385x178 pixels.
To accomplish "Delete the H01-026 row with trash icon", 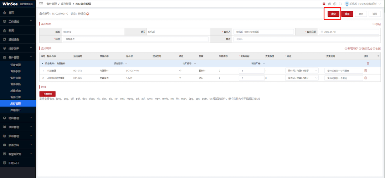I will click(366, 78).
